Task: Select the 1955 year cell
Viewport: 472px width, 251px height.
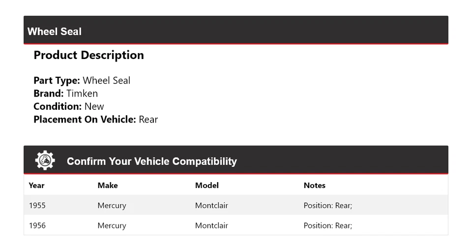Action: coord(37,205)
